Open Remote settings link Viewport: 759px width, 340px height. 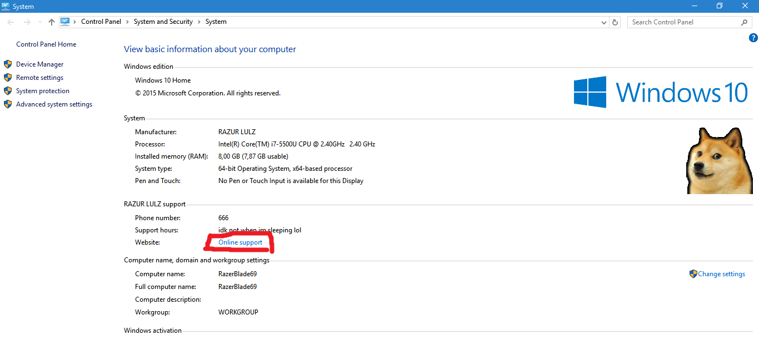[x=40, y=78]
